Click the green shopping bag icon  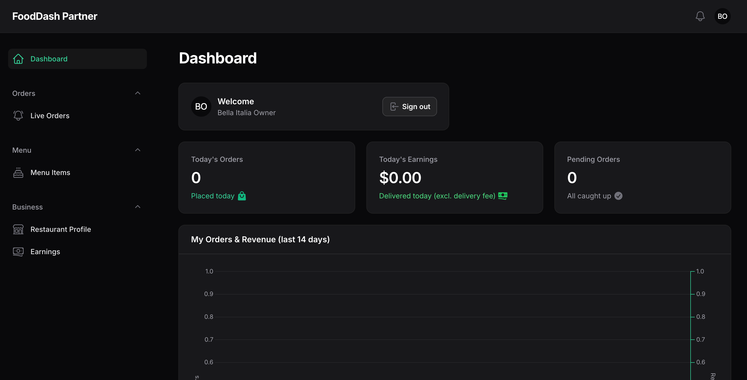[x=242, y=196]
